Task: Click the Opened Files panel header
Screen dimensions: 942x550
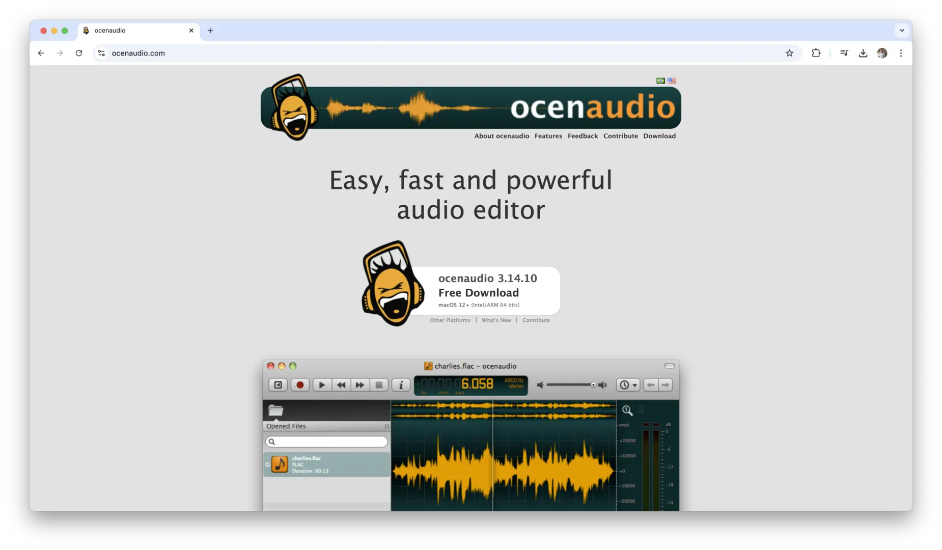Action: (326, 426)
